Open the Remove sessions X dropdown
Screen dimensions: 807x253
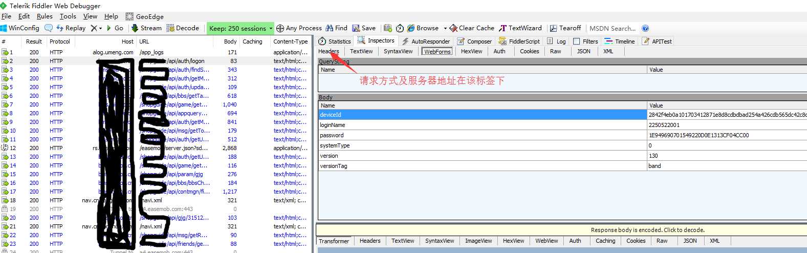pyautogui.click(x=96, y=28)
